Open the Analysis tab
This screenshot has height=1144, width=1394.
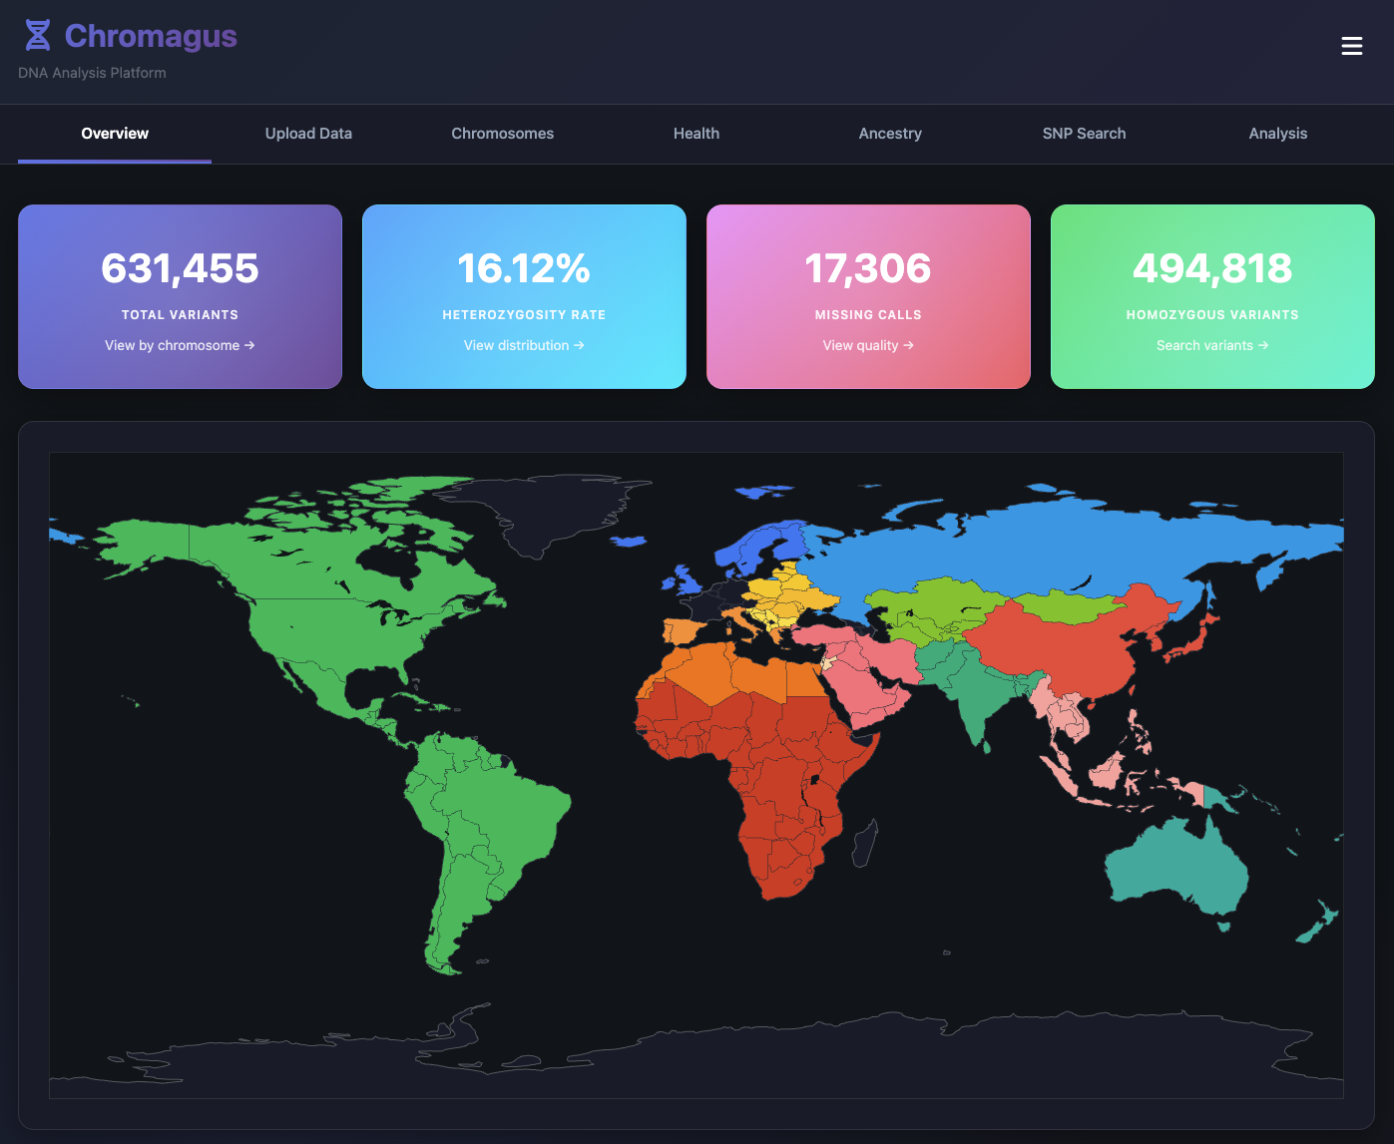(x=1278, y=133)
